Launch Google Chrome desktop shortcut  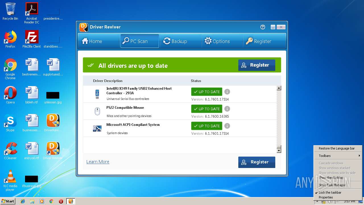point(10,69)
